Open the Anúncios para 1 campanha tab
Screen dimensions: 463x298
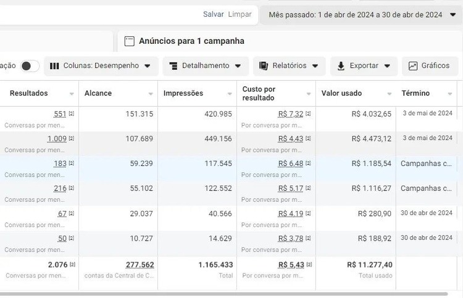(191, 41)
